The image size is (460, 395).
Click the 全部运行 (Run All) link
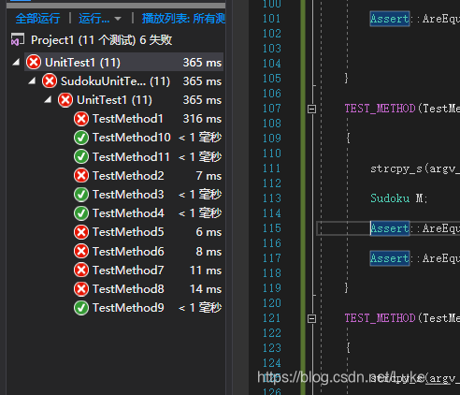37,19
